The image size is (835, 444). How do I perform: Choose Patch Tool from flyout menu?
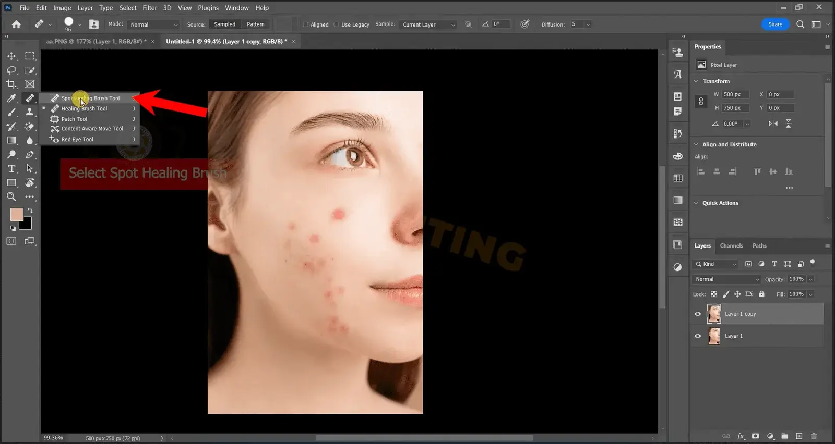74,119
